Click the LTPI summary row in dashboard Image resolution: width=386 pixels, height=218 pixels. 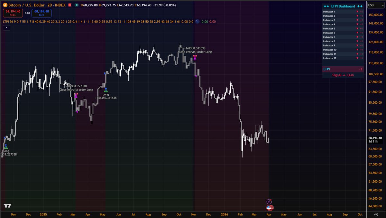[343, 69]
